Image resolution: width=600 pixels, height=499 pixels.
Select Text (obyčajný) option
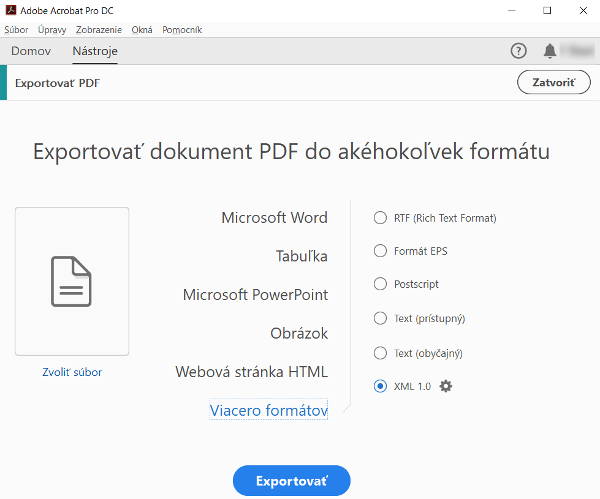pos(380,353)
